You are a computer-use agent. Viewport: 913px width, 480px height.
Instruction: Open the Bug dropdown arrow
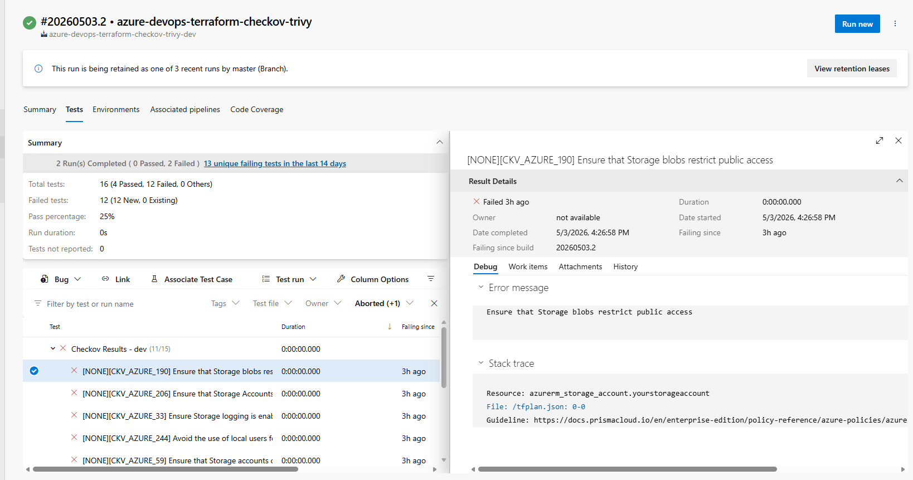point(77,279)
